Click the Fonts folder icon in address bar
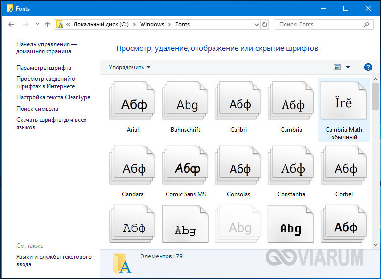This screenshot has height=279, width=381. click(60, 24)
